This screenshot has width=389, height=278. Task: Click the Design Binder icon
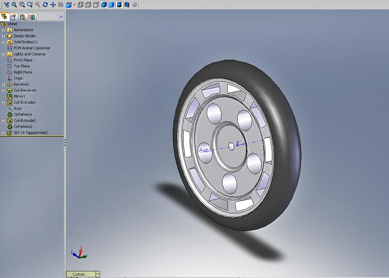10,36
